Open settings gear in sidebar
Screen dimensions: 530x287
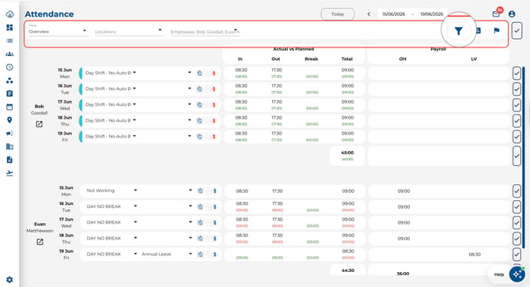coord(9,280)
